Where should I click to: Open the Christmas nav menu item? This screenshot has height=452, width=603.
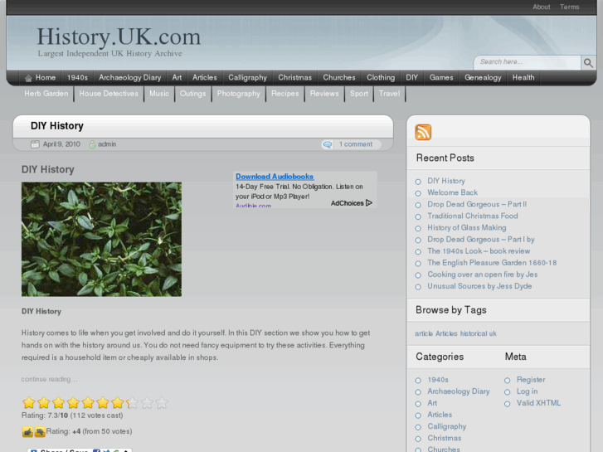tap(295, 78)
